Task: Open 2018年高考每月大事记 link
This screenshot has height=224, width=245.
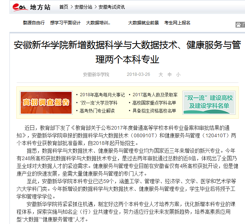Action: point(102,94)
